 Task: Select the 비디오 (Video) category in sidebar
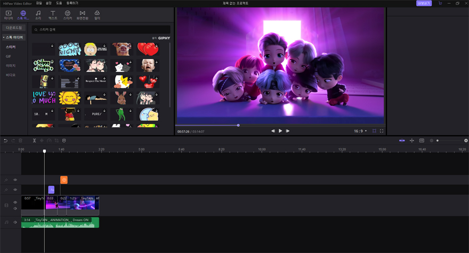pos(11,75)
